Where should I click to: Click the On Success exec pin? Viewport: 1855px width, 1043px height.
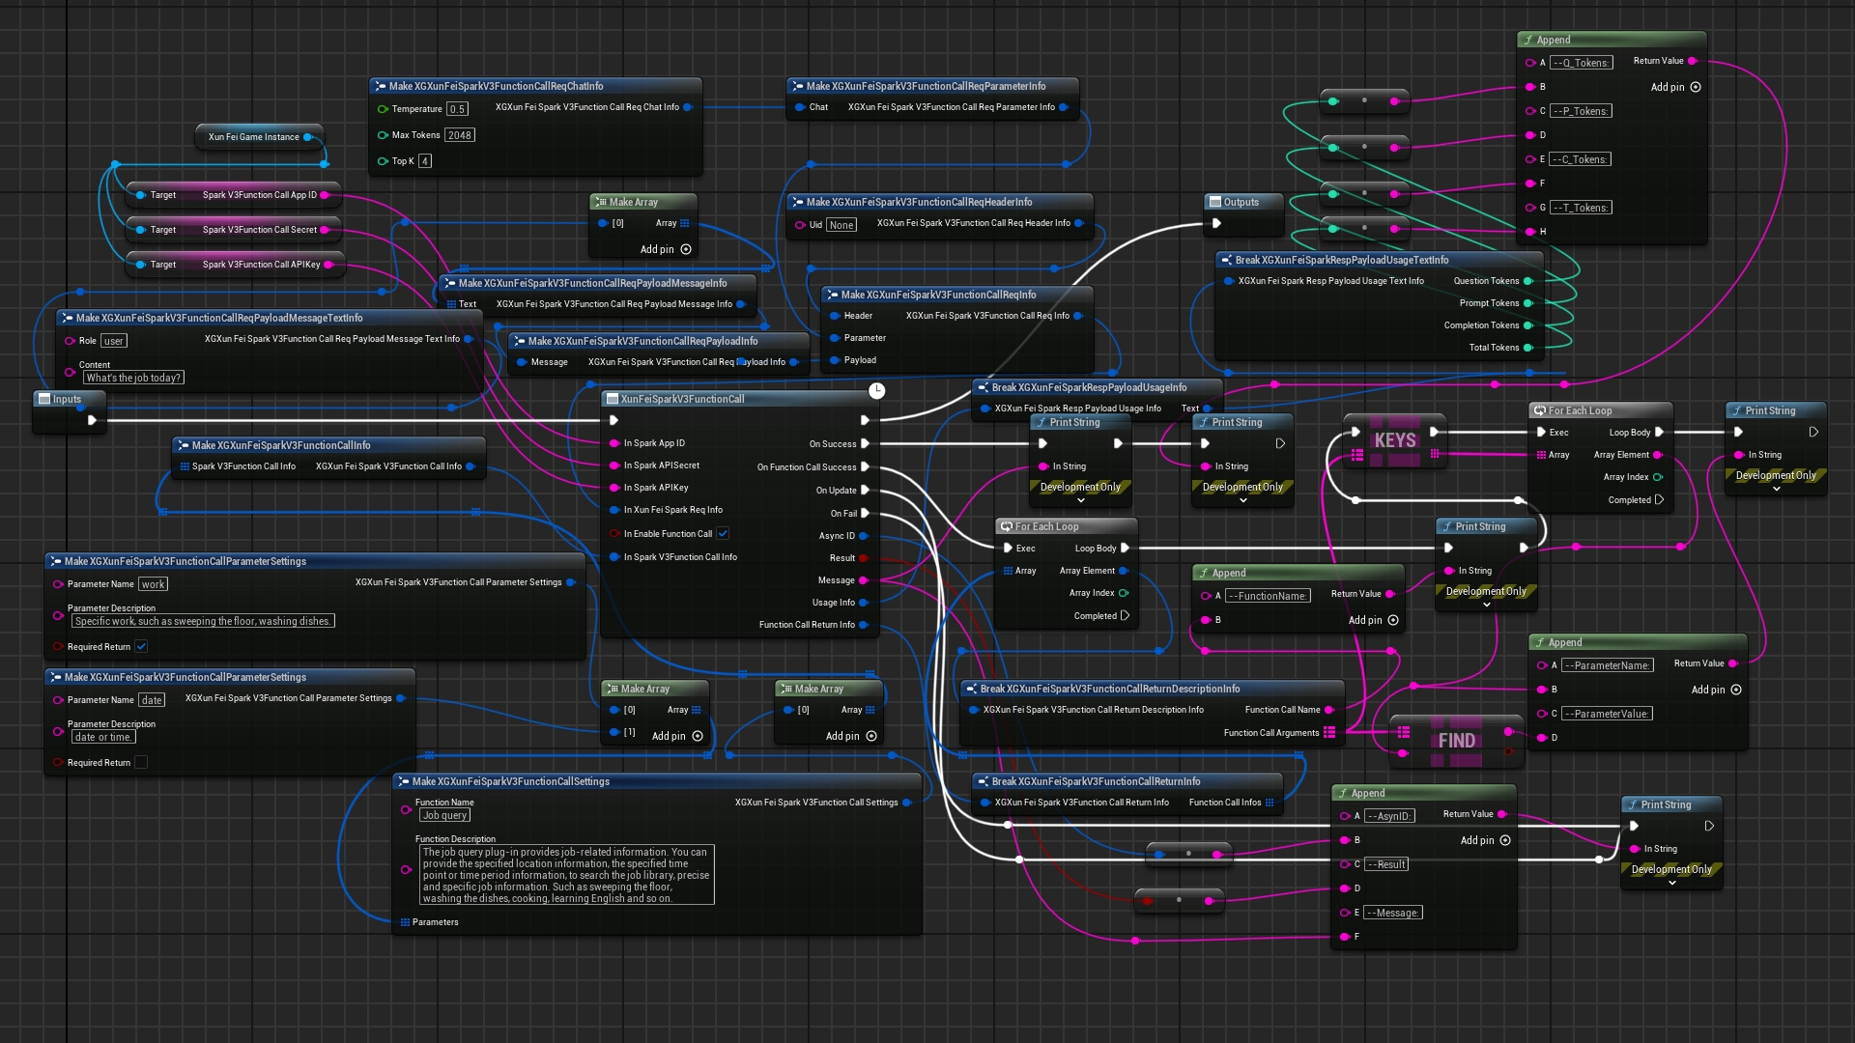865,444
